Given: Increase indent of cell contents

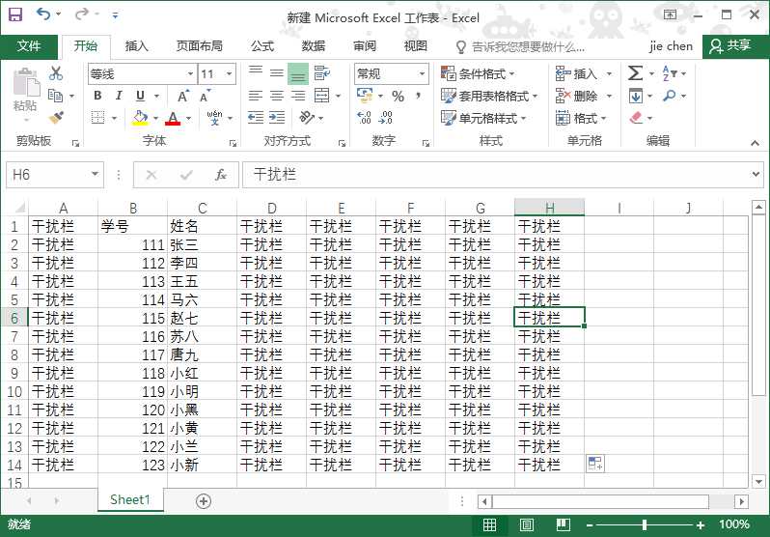Looking at the screenshot, I should [277, 118].
